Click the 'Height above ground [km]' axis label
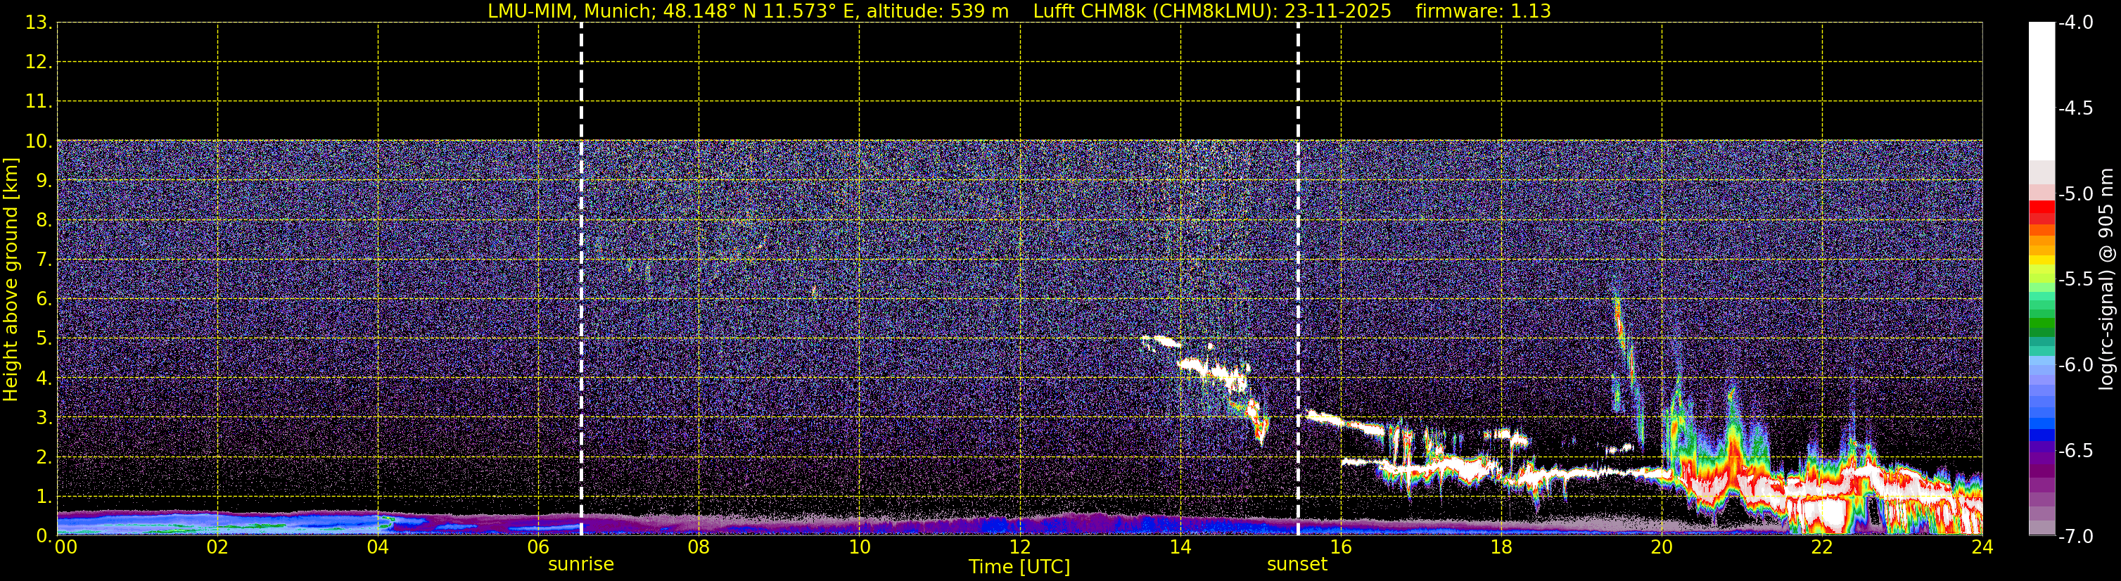 11,280
